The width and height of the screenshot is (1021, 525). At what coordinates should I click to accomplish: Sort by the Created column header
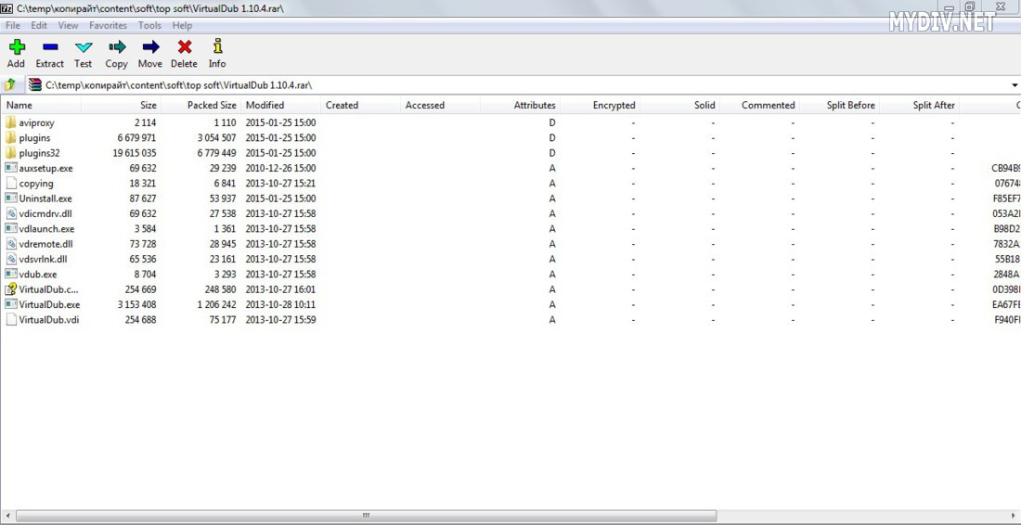tap(360, 105)
